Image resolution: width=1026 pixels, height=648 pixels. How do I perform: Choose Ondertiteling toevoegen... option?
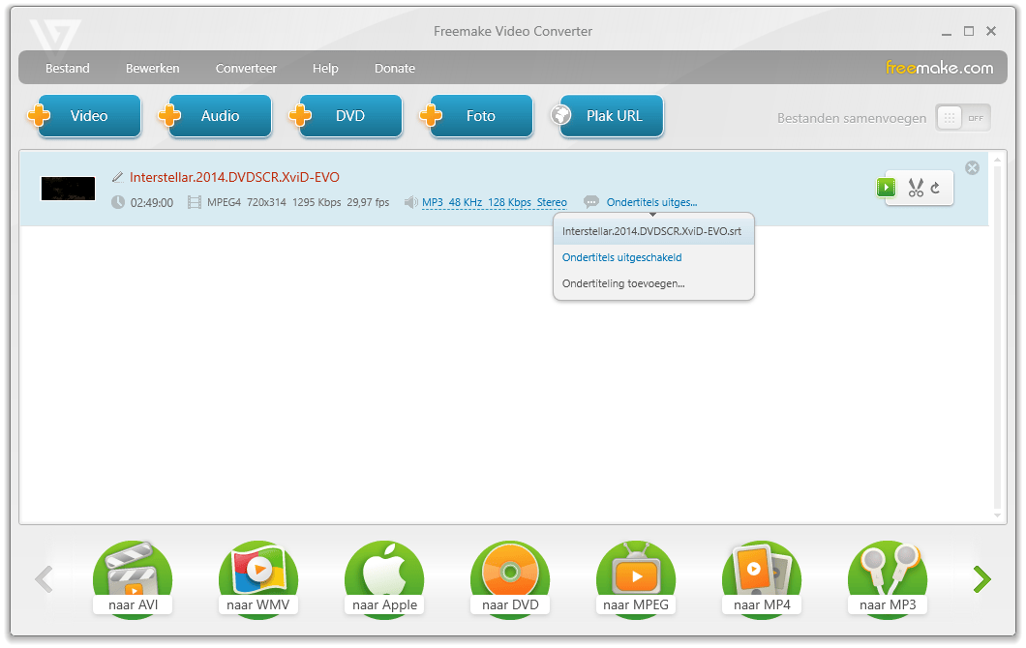(653, 283)
